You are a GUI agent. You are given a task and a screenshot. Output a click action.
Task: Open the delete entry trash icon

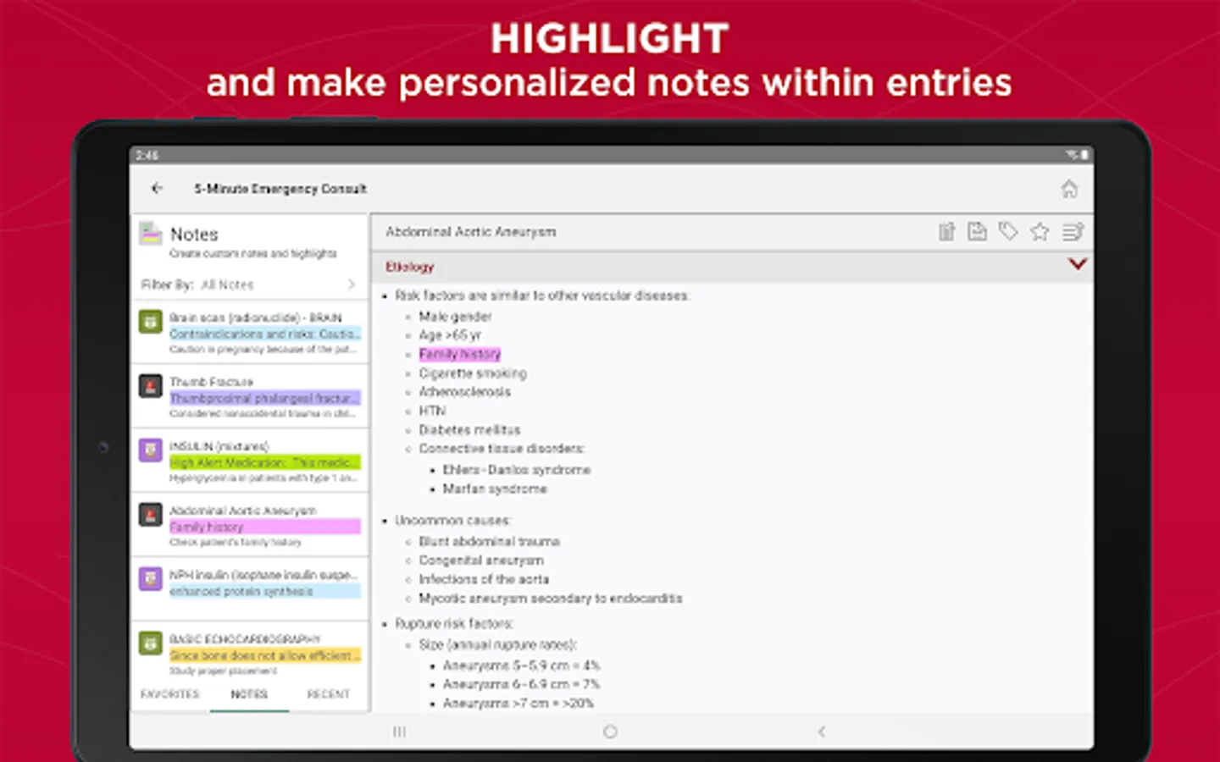[x=946, y=231]
